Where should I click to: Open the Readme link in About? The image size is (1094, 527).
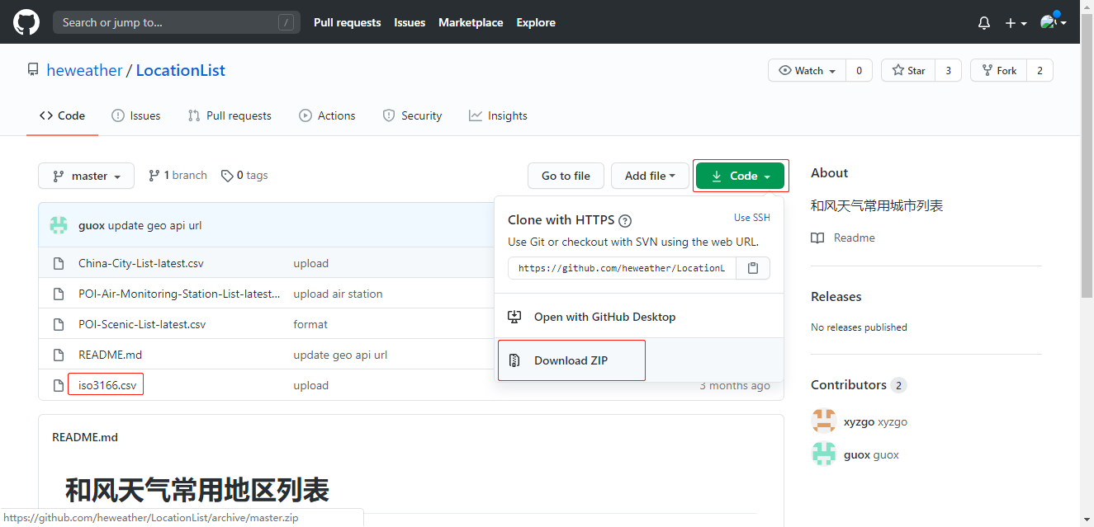tap(843, 238)
